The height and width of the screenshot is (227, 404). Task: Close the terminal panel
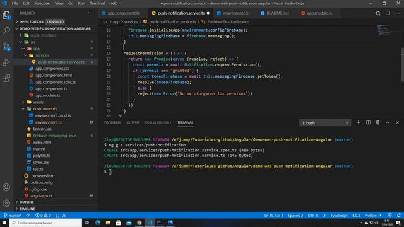397,123
